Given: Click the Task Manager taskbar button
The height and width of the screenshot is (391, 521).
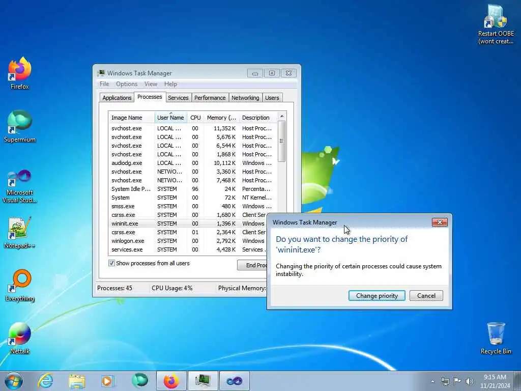Looking at the screenshot, I should click(202, 381).
